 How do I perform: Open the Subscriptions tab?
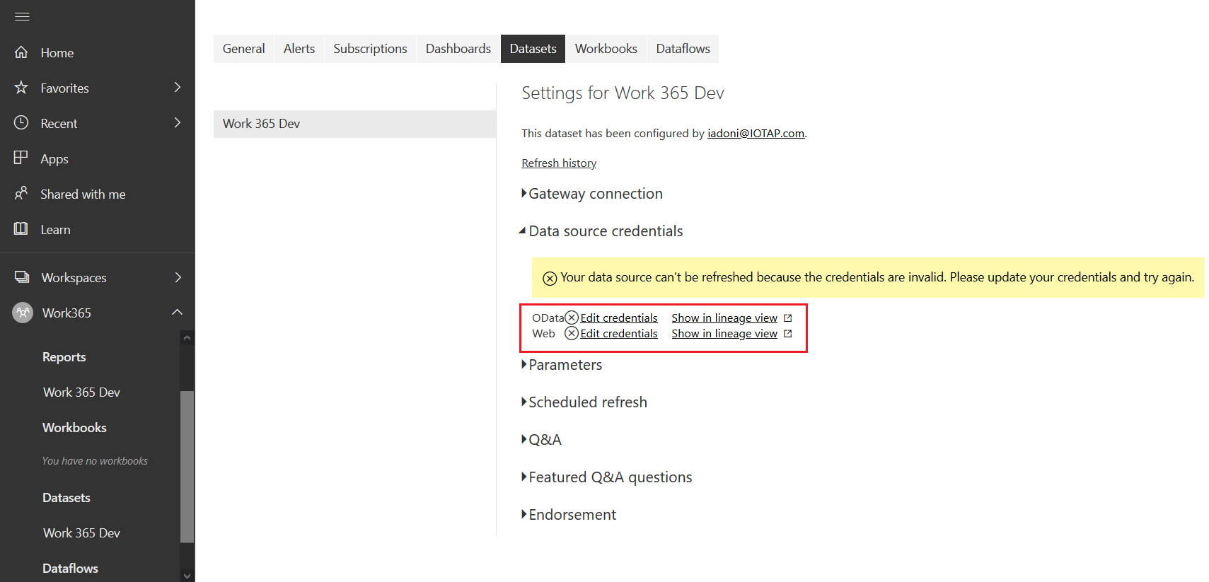pos(370,49)
